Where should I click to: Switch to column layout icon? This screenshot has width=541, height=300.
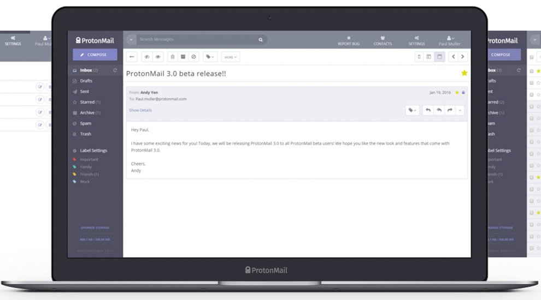click(429, 57)
